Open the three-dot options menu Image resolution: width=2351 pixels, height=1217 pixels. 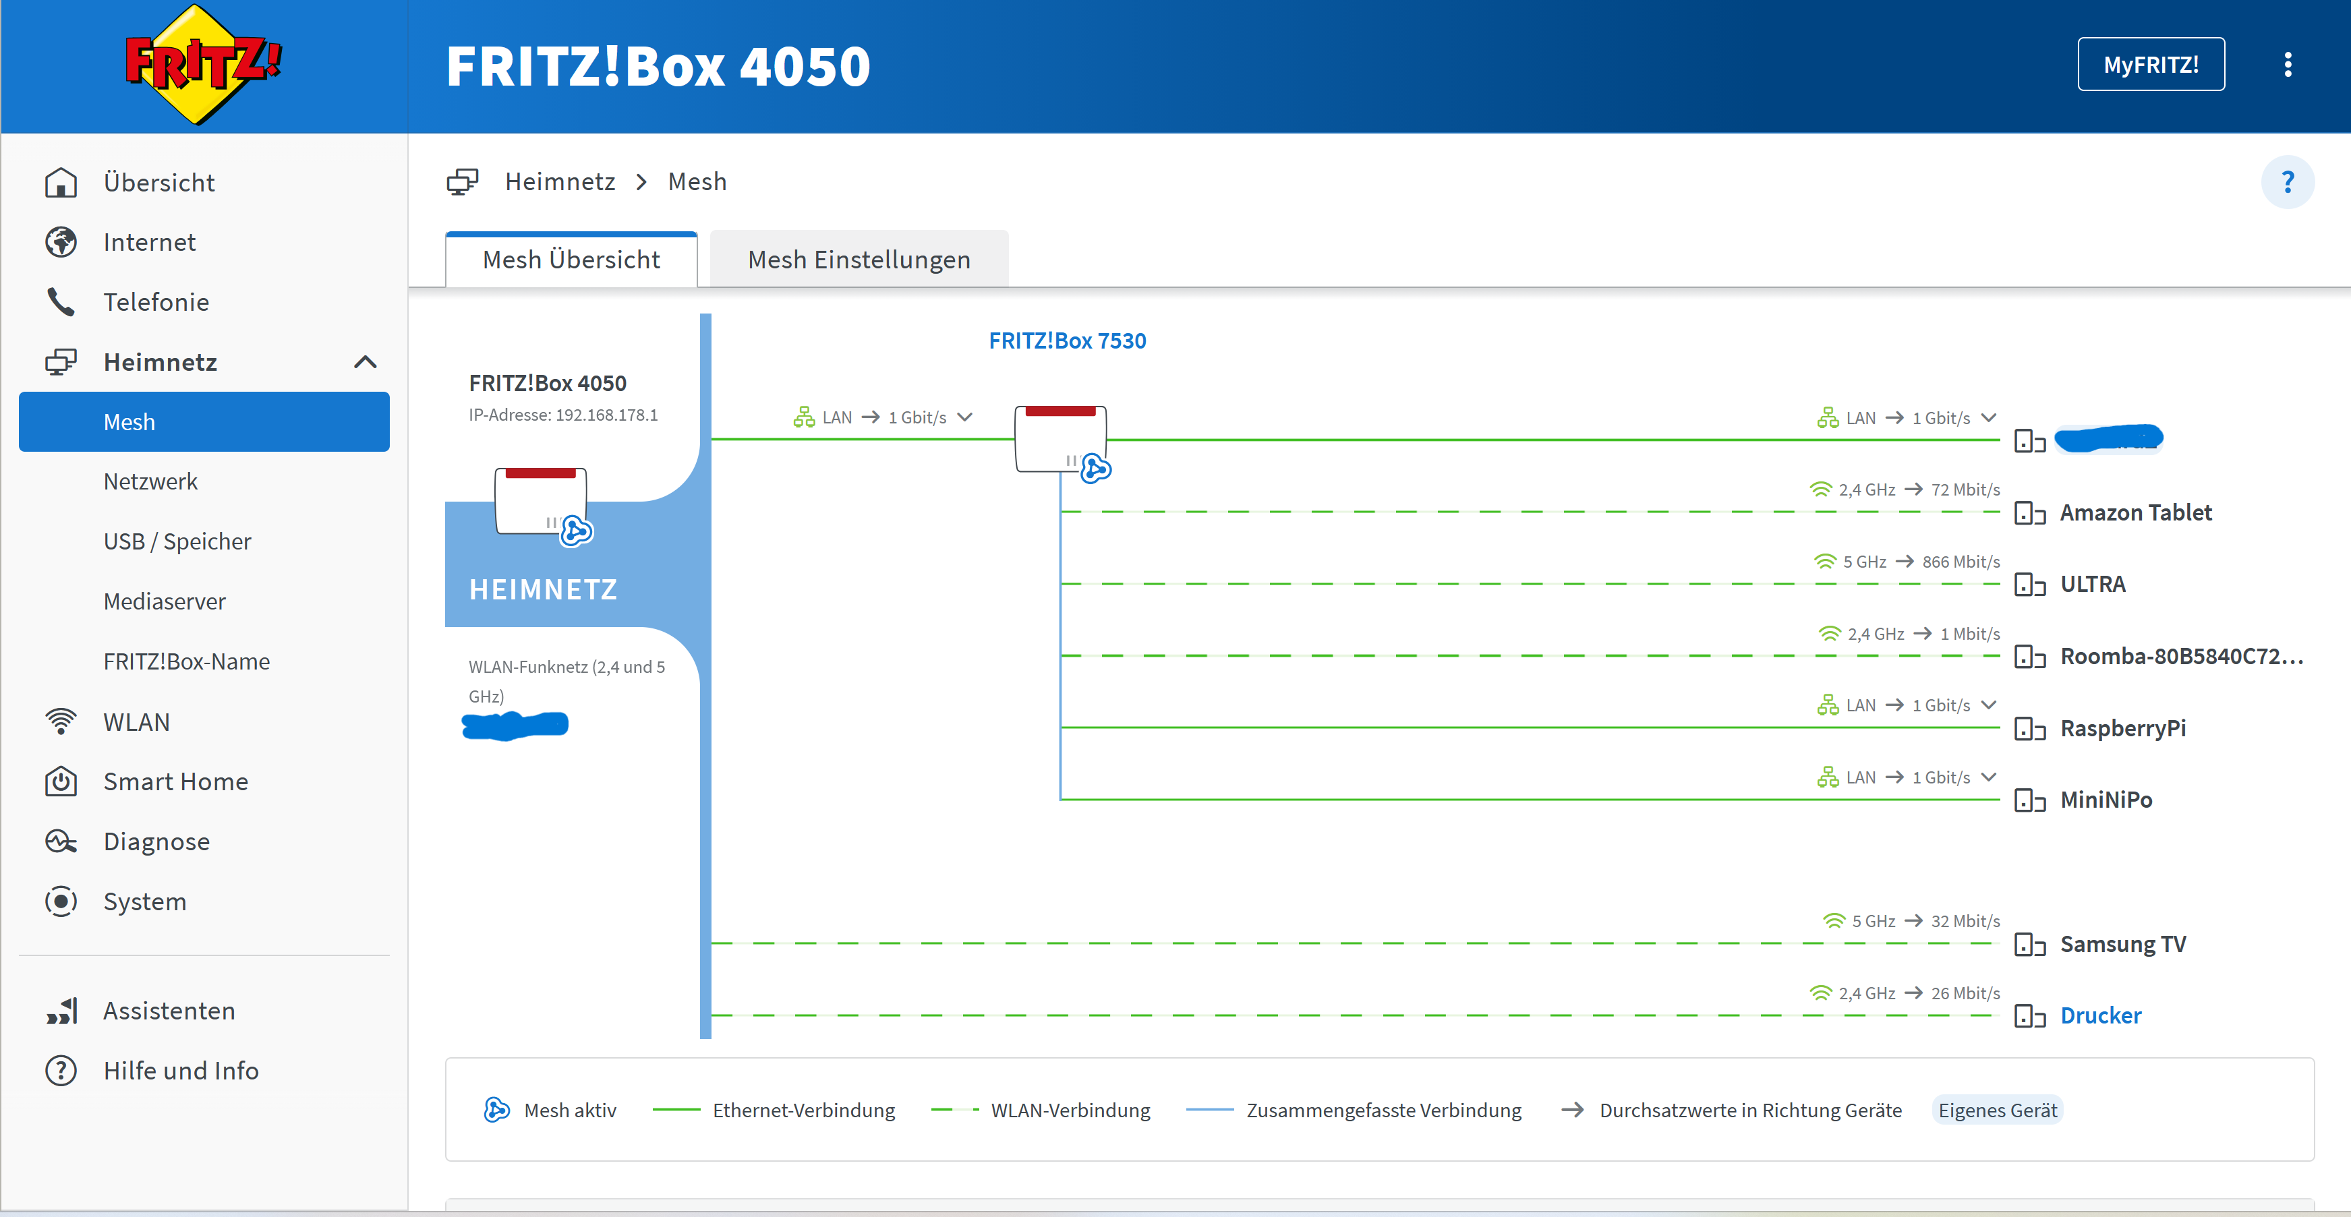pos(2287,65)
